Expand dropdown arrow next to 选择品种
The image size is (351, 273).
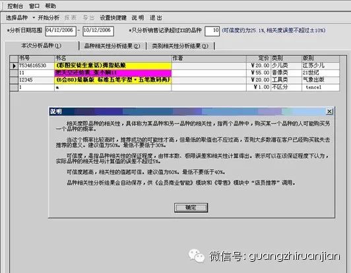point(34,17)
